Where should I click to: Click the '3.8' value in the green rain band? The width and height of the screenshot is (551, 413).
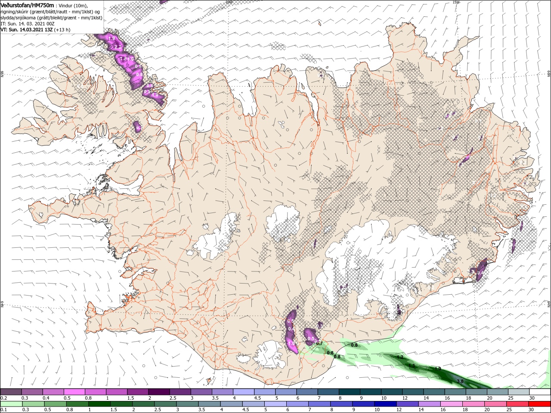click(460, 381)
